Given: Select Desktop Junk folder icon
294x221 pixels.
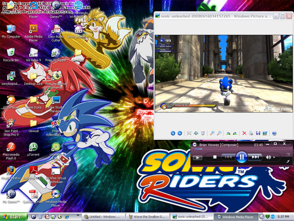Looking at the screenshot, I should tap(33, 79).
